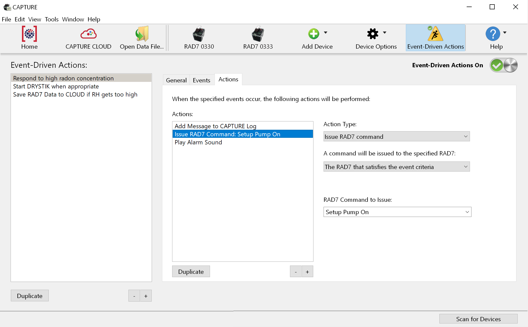Open Device Options gear icon

click(373, 34)
